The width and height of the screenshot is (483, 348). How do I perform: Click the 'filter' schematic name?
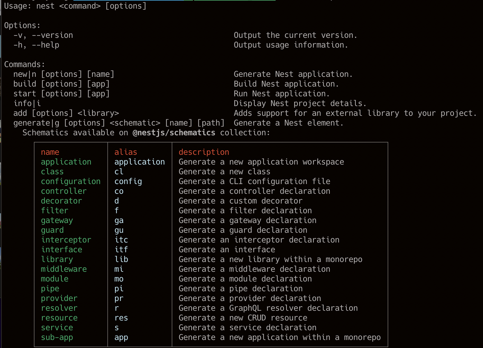point(55,211)
